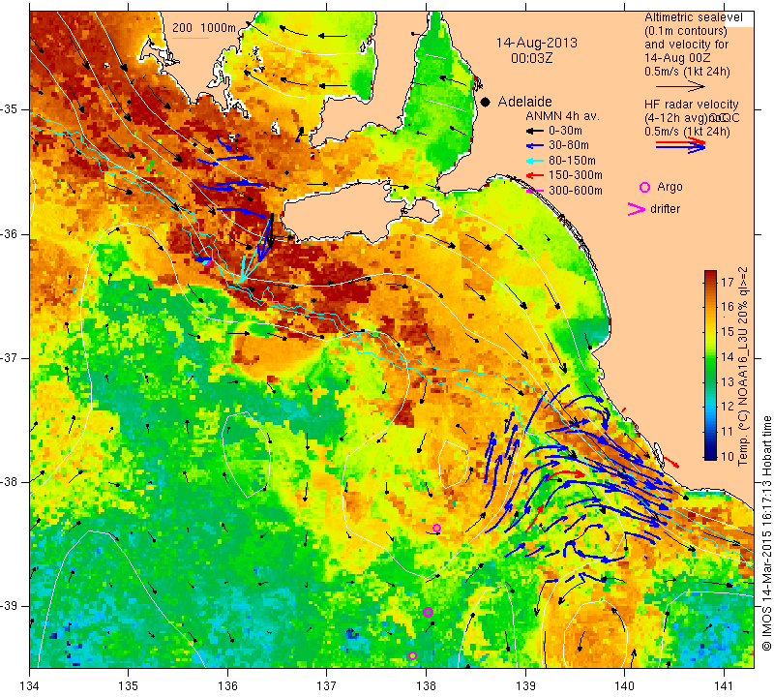774x697 pixels.
Task: Click the cyan 80-150m legend arrow
Action: 534,161
